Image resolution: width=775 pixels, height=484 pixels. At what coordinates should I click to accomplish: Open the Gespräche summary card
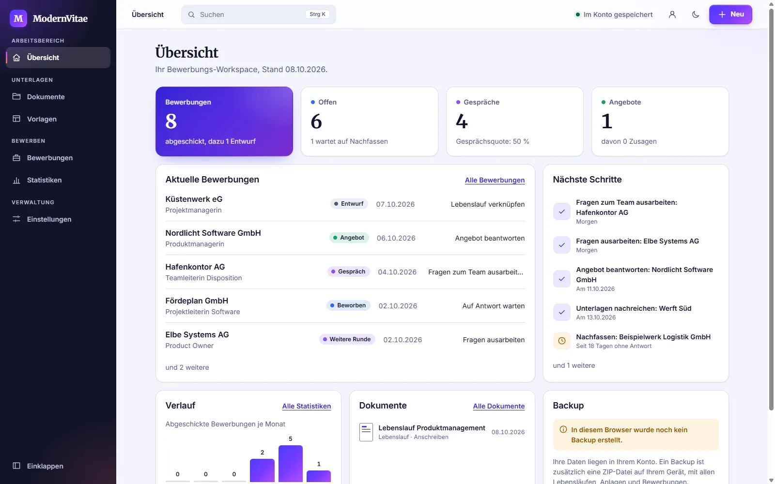(515, 121)
